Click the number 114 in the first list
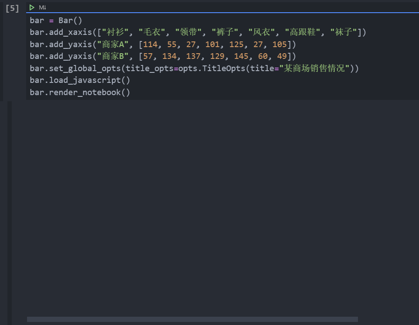 coord(150,44)
